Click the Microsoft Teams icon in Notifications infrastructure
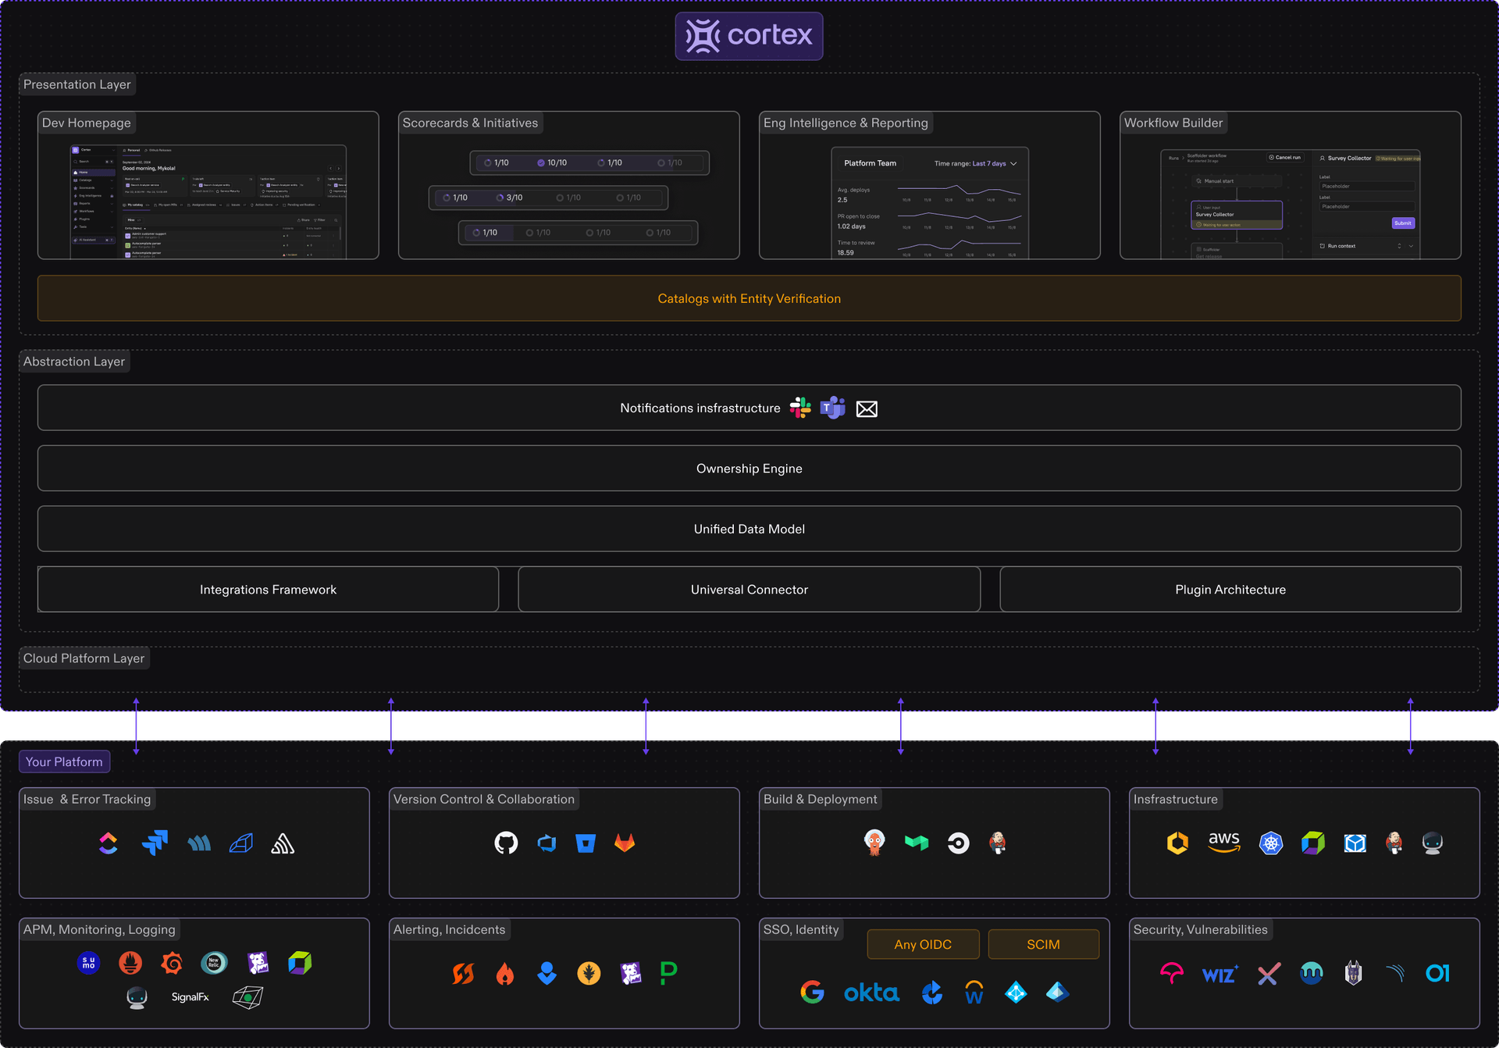1499x1048 pixels. click(832, 408)
